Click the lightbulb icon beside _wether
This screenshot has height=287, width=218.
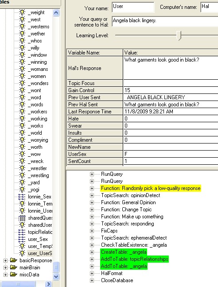[22, 34]
